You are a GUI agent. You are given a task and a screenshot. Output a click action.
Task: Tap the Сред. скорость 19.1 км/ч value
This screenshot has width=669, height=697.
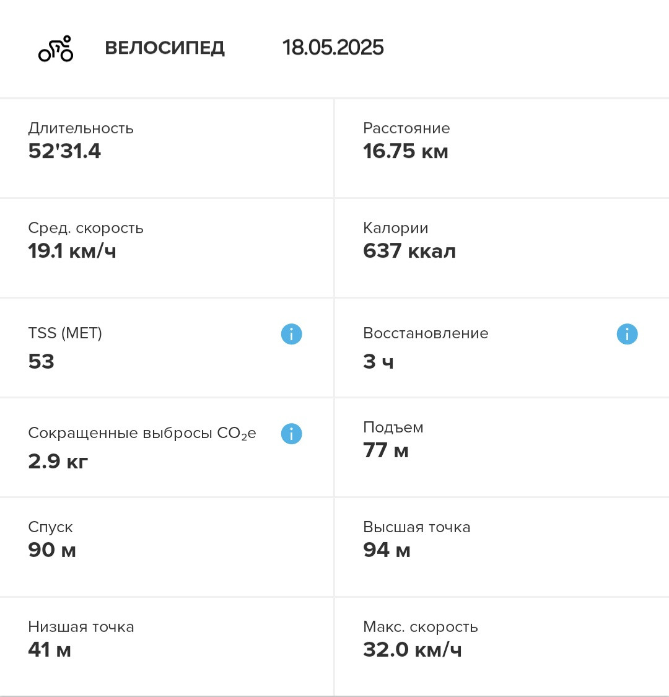click(x=72, y=251)
